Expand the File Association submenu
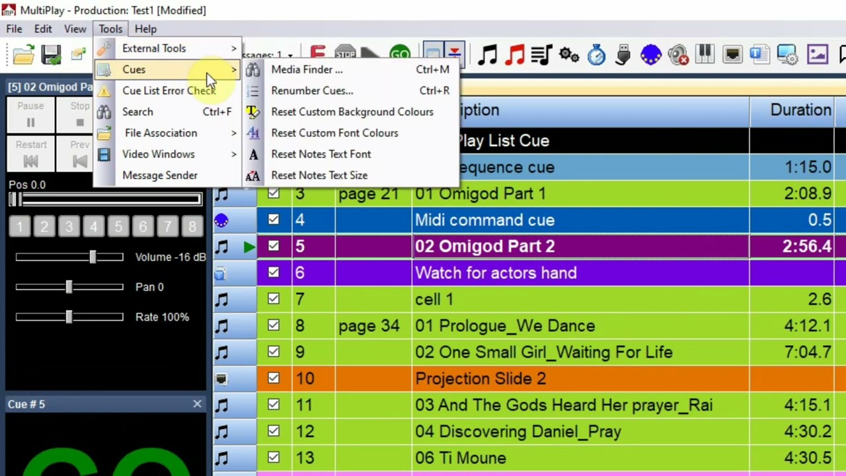The height and width of the screenshot is (476, 846). [x=168, y=133]
